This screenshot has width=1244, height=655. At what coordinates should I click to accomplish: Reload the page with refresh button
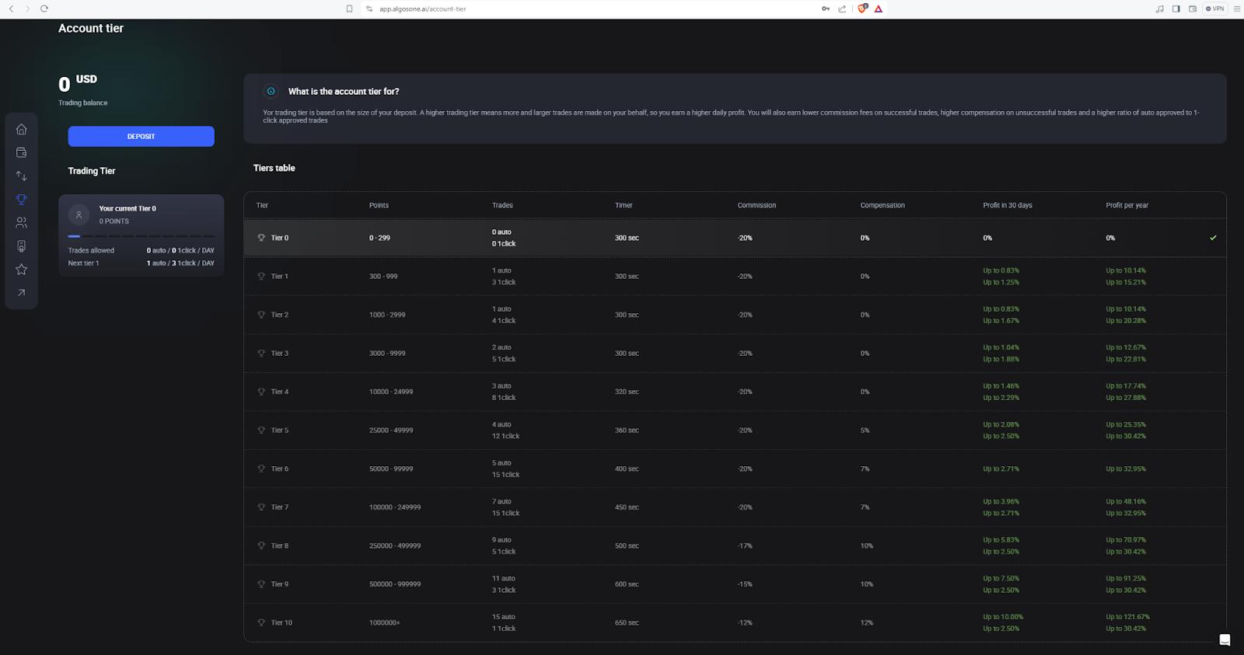point(44,9)
